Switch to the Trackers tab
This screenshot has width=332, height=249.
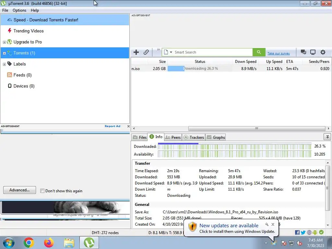194,137
